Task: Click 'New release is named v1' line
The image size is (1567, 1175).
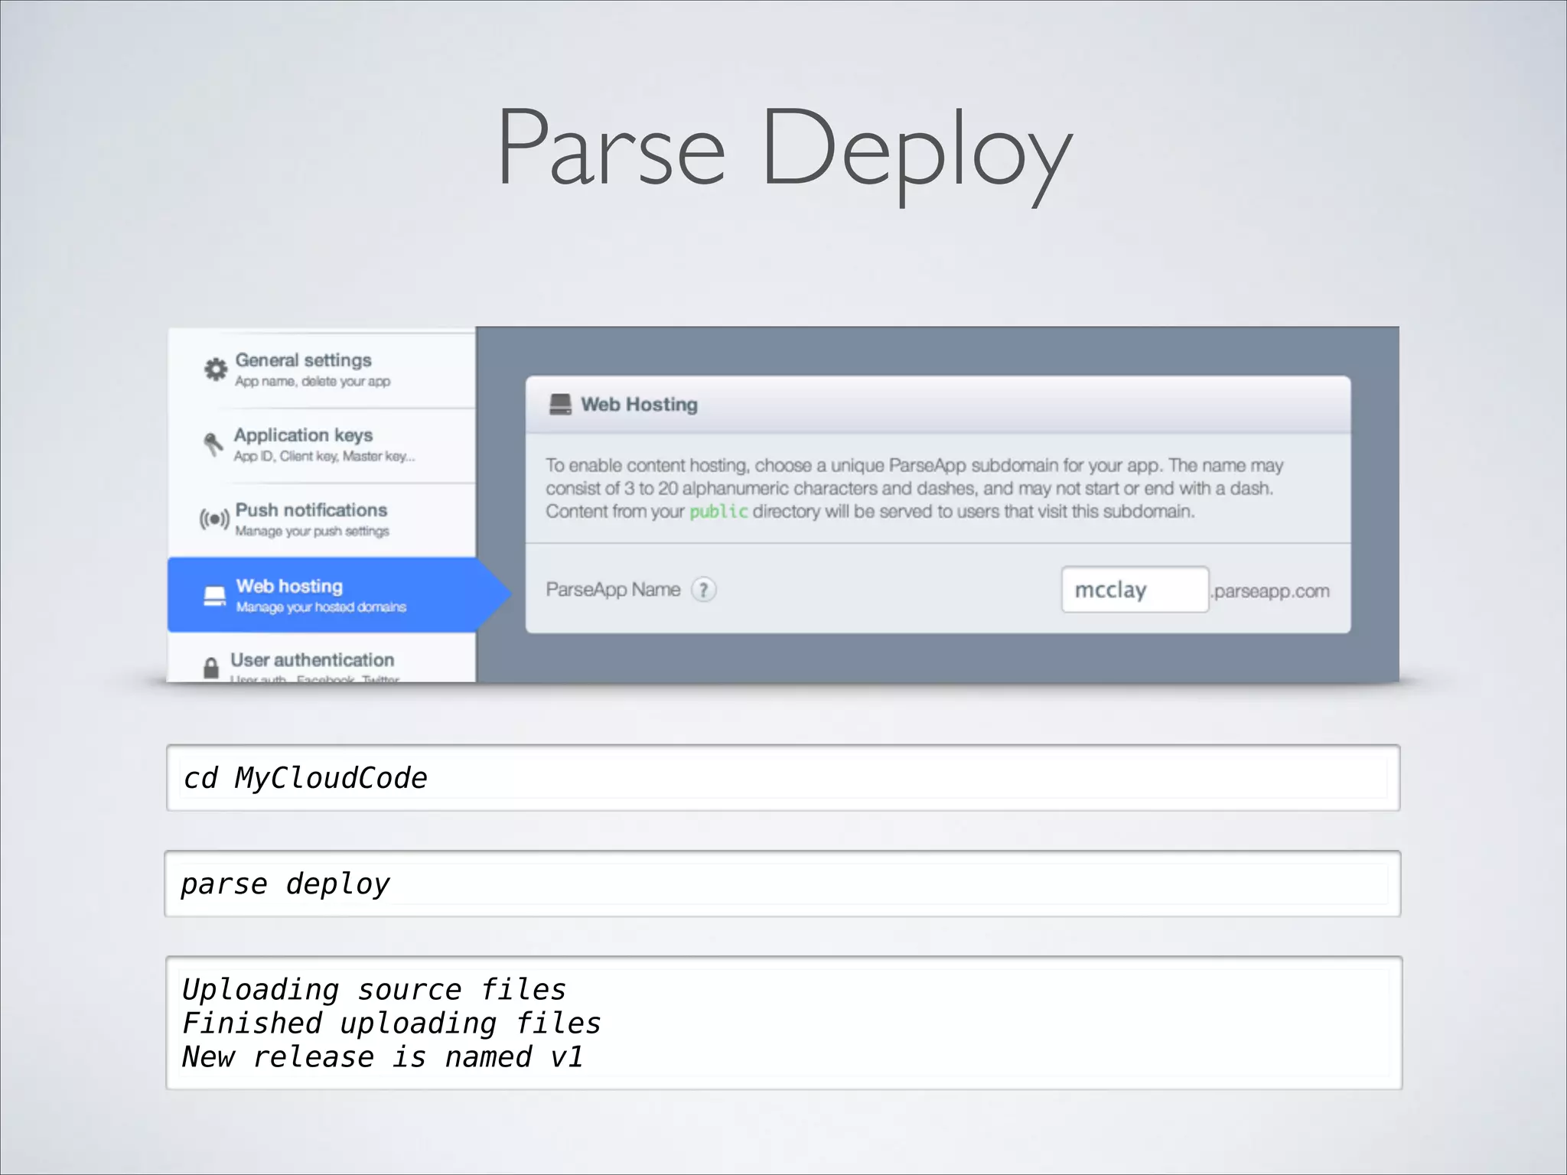Action: [x=383, y=1057]
